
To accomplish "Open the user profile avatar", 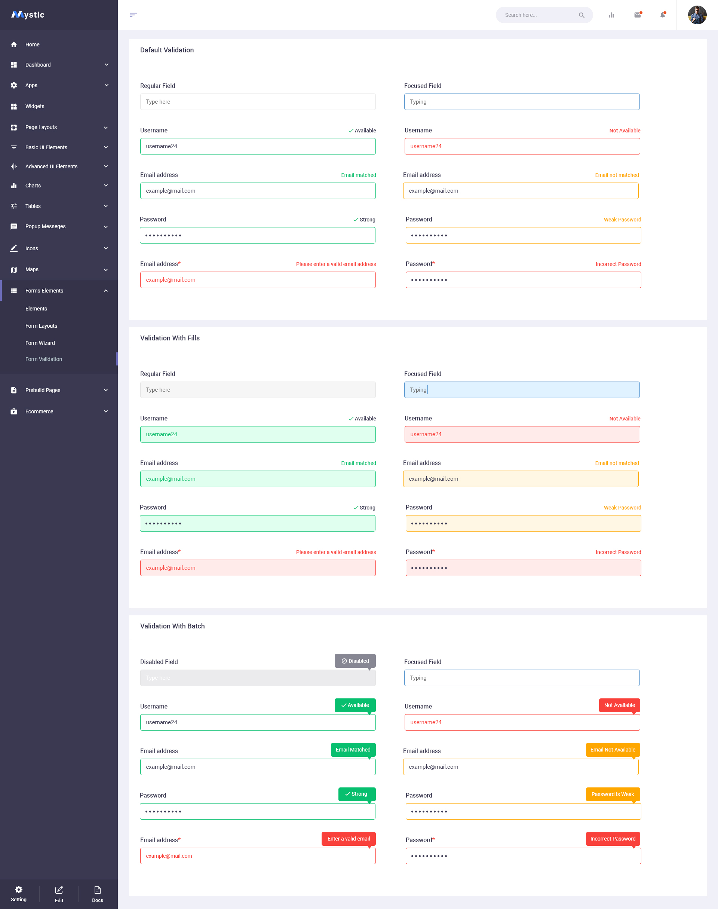I will 697,15.
